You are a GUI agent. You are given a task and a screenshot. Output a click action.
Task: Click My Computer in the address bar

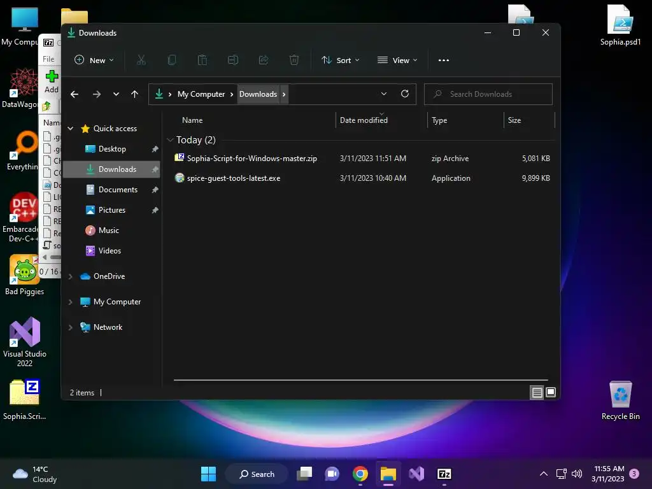pos(201,94)
